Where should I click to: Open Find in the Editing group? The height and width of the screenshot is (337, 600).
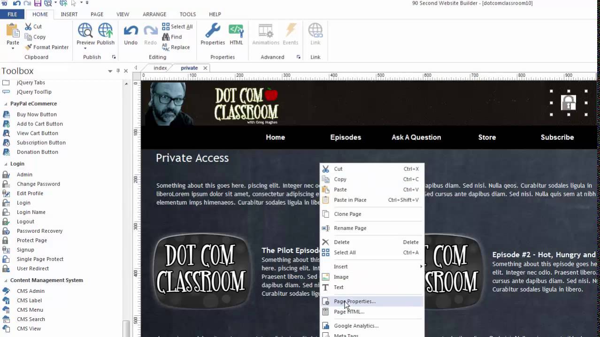tap(172, 37)
